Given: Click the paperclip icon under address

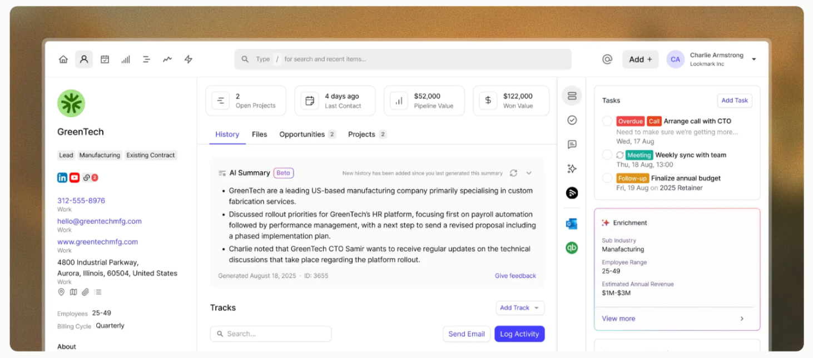Looking at the screenshot, I should 86,292.
